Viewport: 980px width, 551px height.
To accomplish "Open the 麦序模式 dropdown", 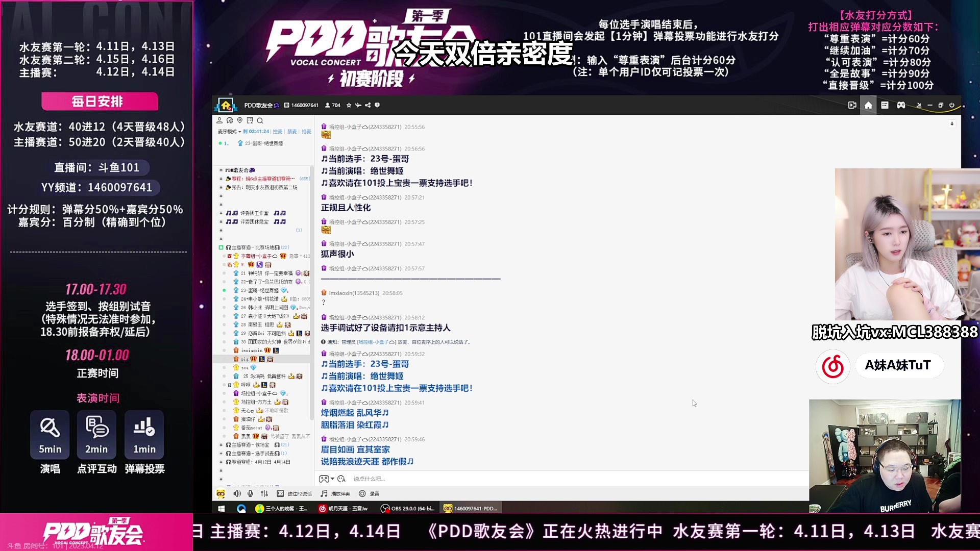I will point(229,132).
